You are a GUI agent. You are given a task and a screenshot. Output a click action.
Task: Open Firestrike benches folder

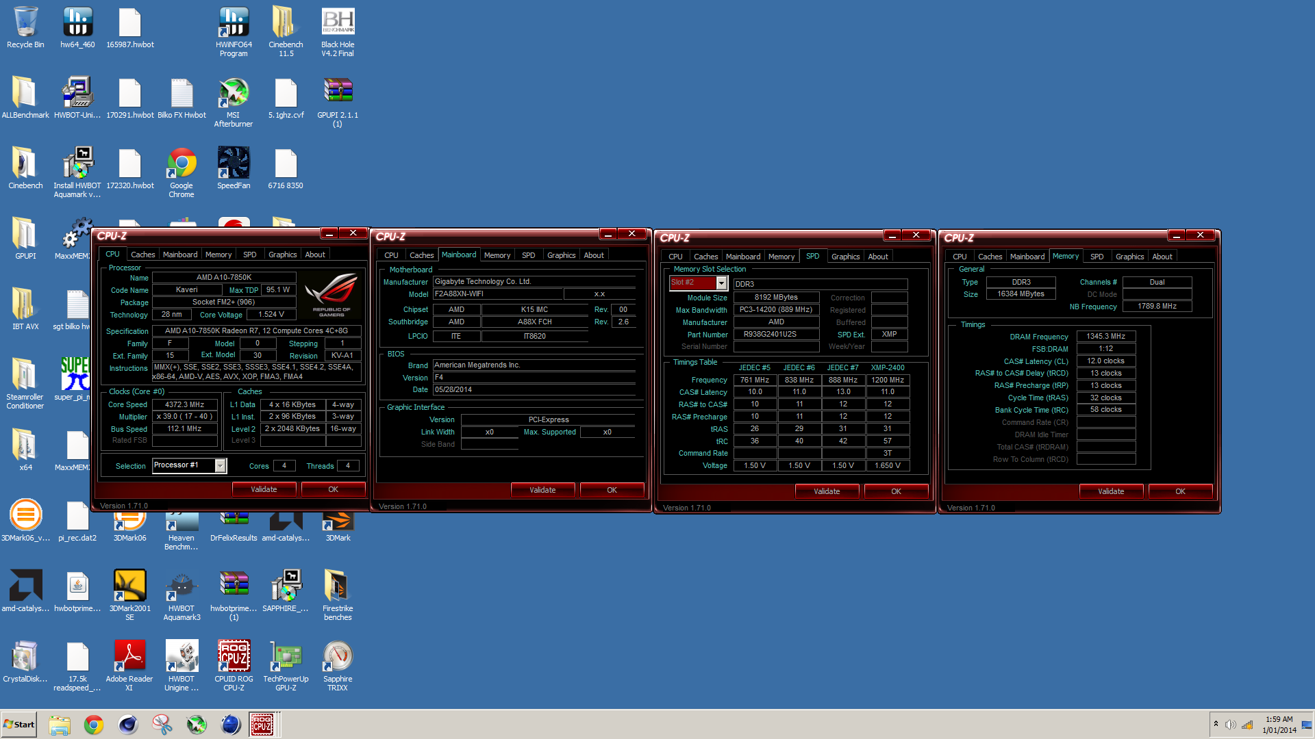click(x=338, y=595)
